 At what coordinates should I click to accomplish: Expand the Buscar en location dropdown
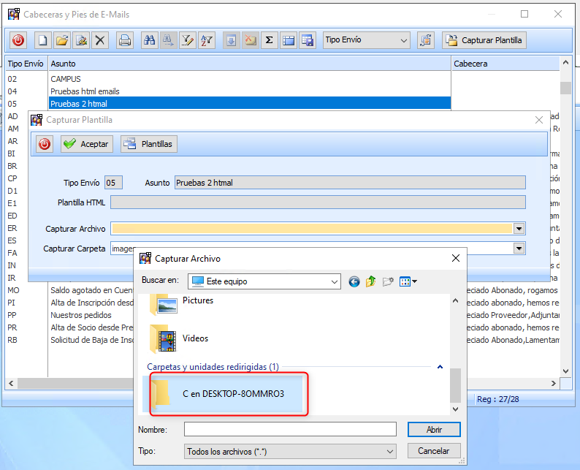click(334, 281)
